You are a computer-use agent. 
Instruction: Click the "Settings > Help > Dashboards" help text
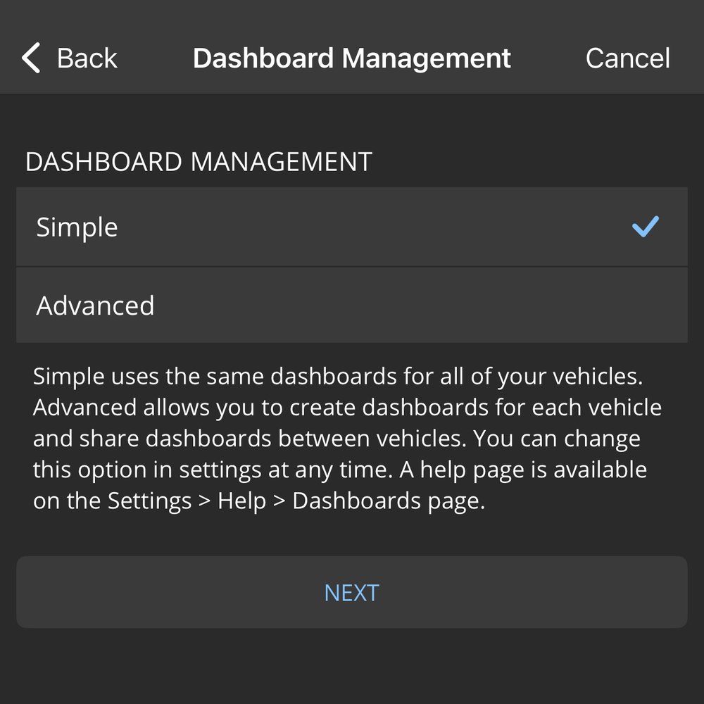tap(296, 501)
